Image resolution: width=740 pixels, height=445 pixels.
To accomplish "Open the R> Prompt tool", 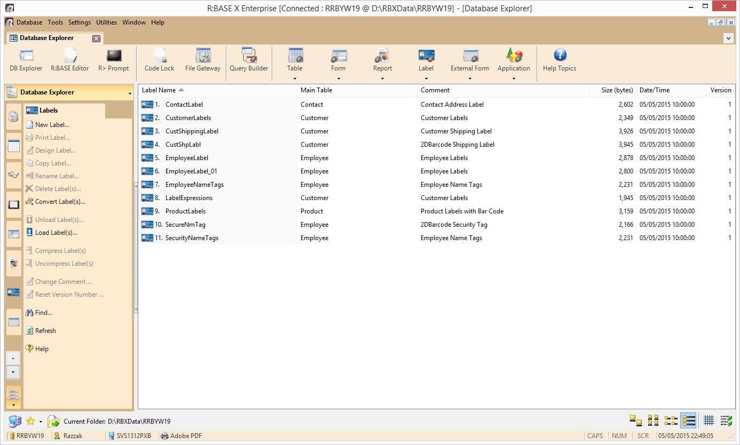I will click(113, 60).
